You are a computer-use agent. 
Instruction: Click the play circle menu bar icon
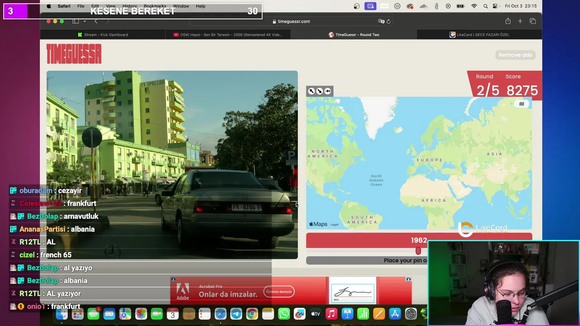[x=448, y=6]
